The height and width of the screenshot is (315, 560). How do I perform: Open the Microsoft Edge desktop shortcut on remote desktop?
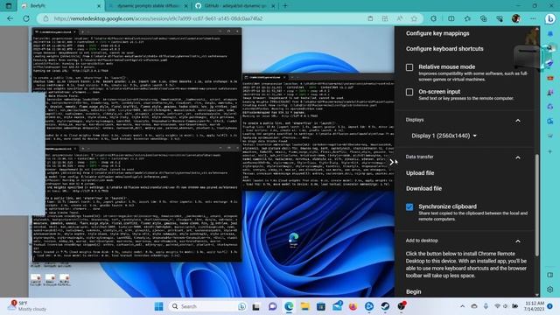pyautogui.click(x=294, y=239)
